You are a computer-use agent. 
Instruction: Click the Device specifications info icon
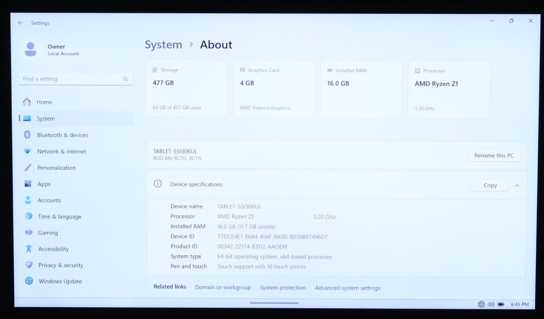158,184
